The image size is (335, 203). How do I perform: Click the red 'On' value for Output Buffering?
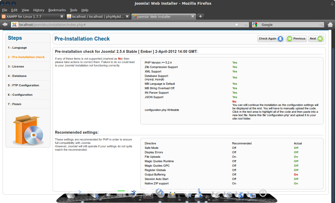(x=296, y=174)
